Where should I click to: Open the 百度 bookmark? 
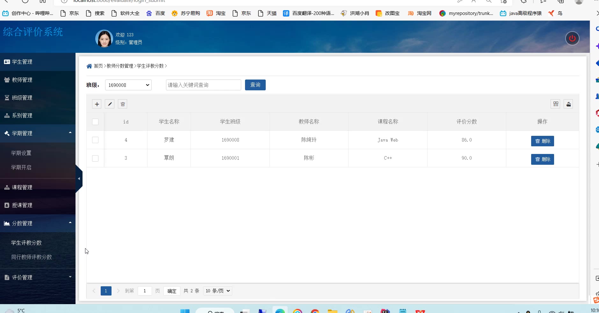155,13
